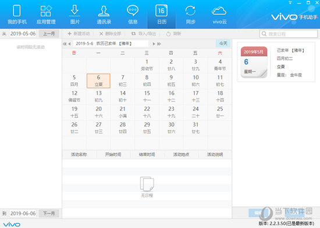Viewport: 320px width, 228px height.
Task: Click 删除全部 delete all button
Action: 110,34
